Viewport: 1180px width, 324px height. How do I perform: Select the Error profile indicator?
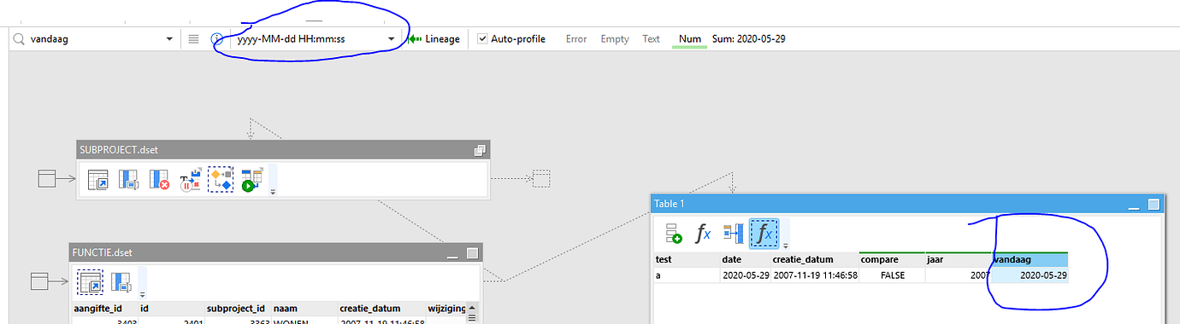[576, 39]
